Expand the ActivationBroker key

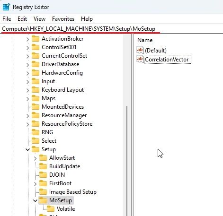[27, 39]
